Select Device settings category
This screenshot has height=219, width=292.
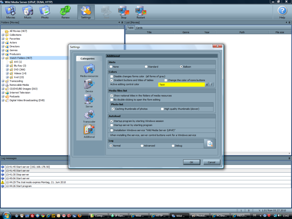pyautogui.click(x=89, y=86)
